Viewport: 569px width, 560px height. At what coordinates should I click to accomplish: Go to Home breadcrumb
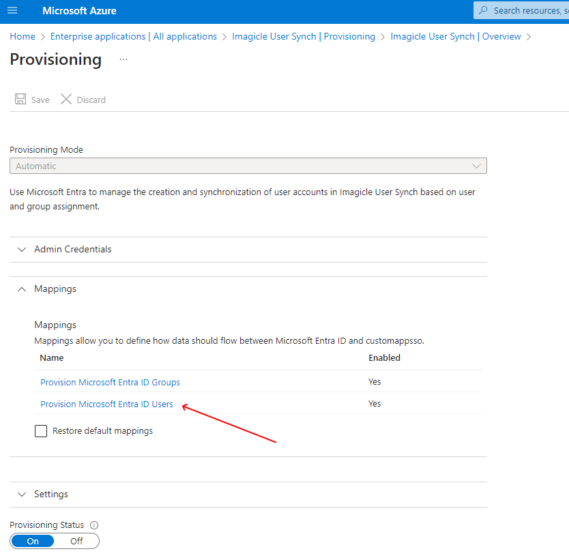23,36
